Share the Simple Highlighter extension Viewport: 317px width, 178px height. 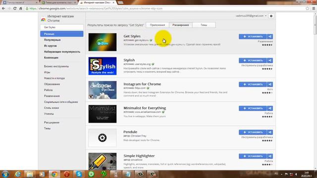pos(270,156)
